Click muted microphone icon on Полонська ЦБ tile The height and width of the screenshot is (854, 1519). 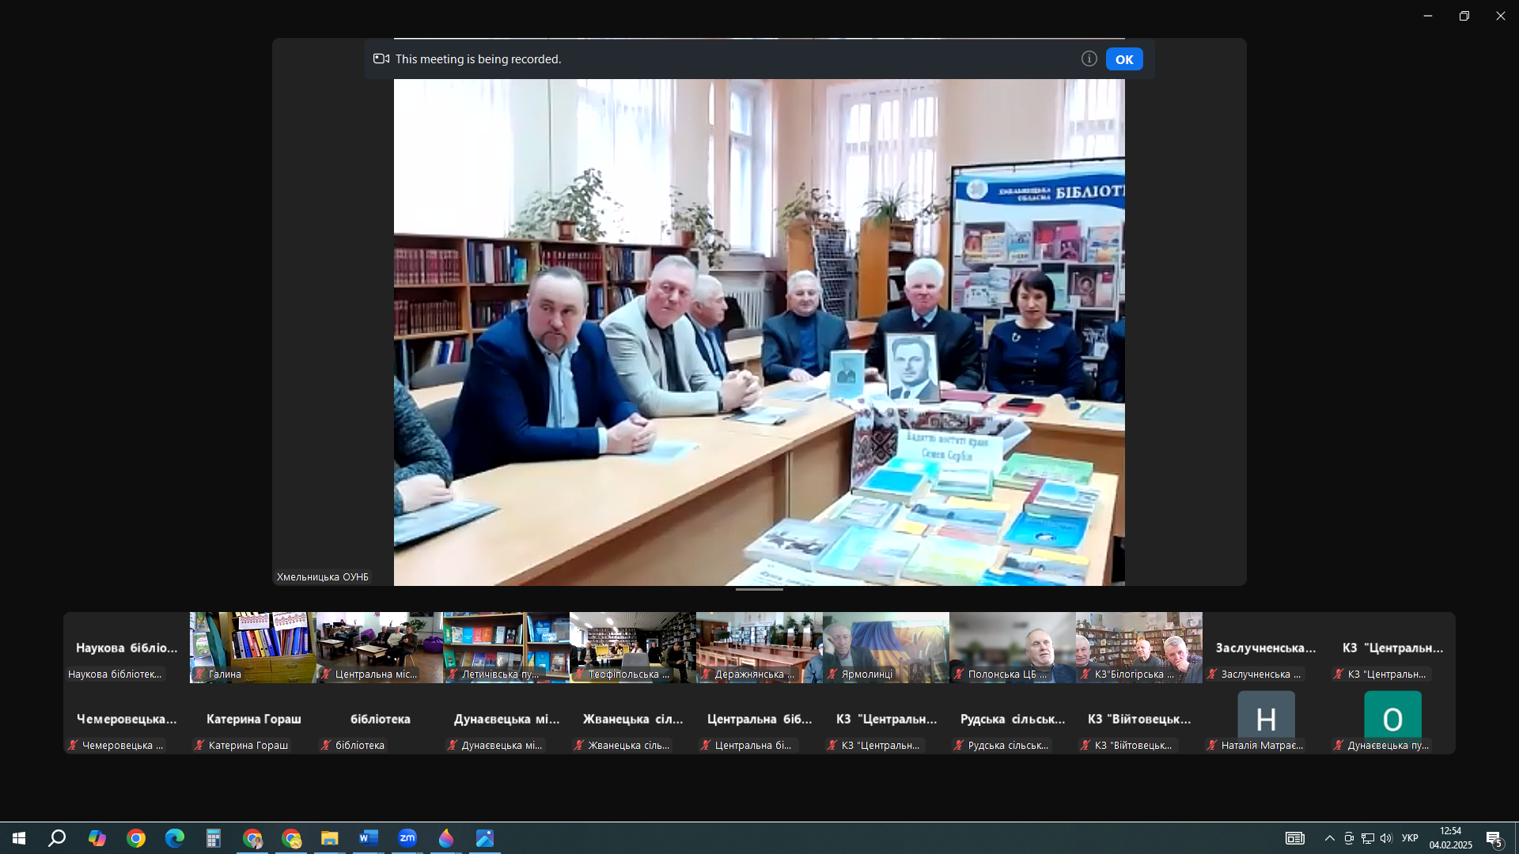959,675
